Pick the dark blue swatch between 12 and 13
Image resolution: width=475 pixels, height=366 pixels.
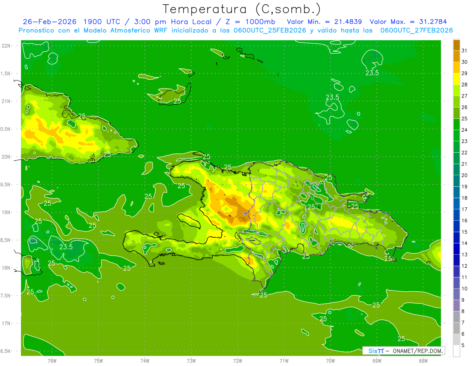[x=456, y=260]
